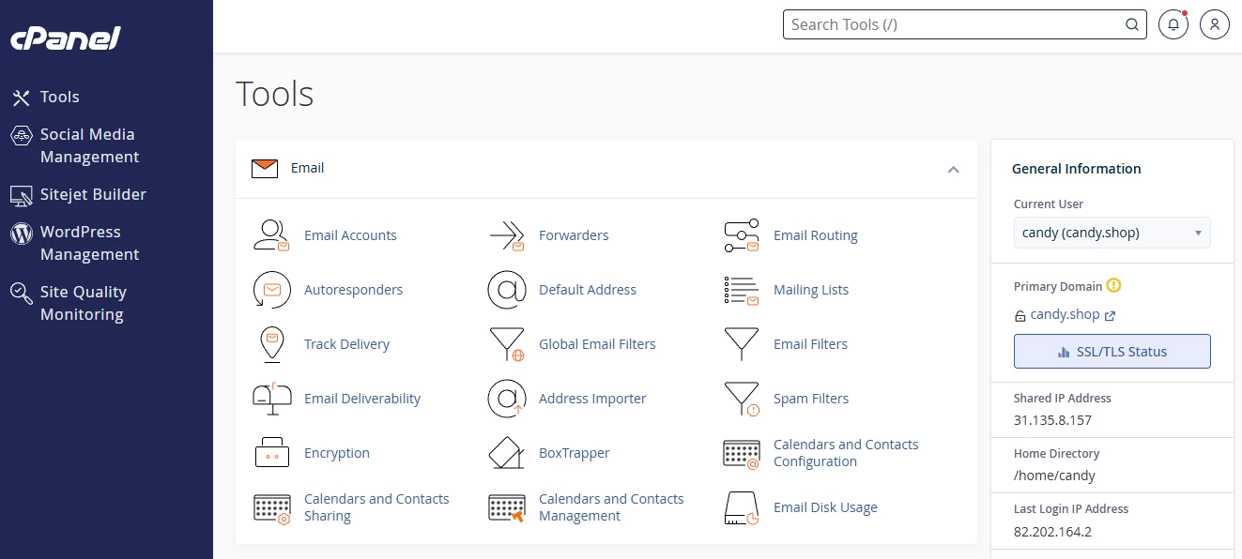Image resolution: width=1242 pixels, height=559 pixels.
Task: Select the Forwarders icon
Action: tap(507, 235)
